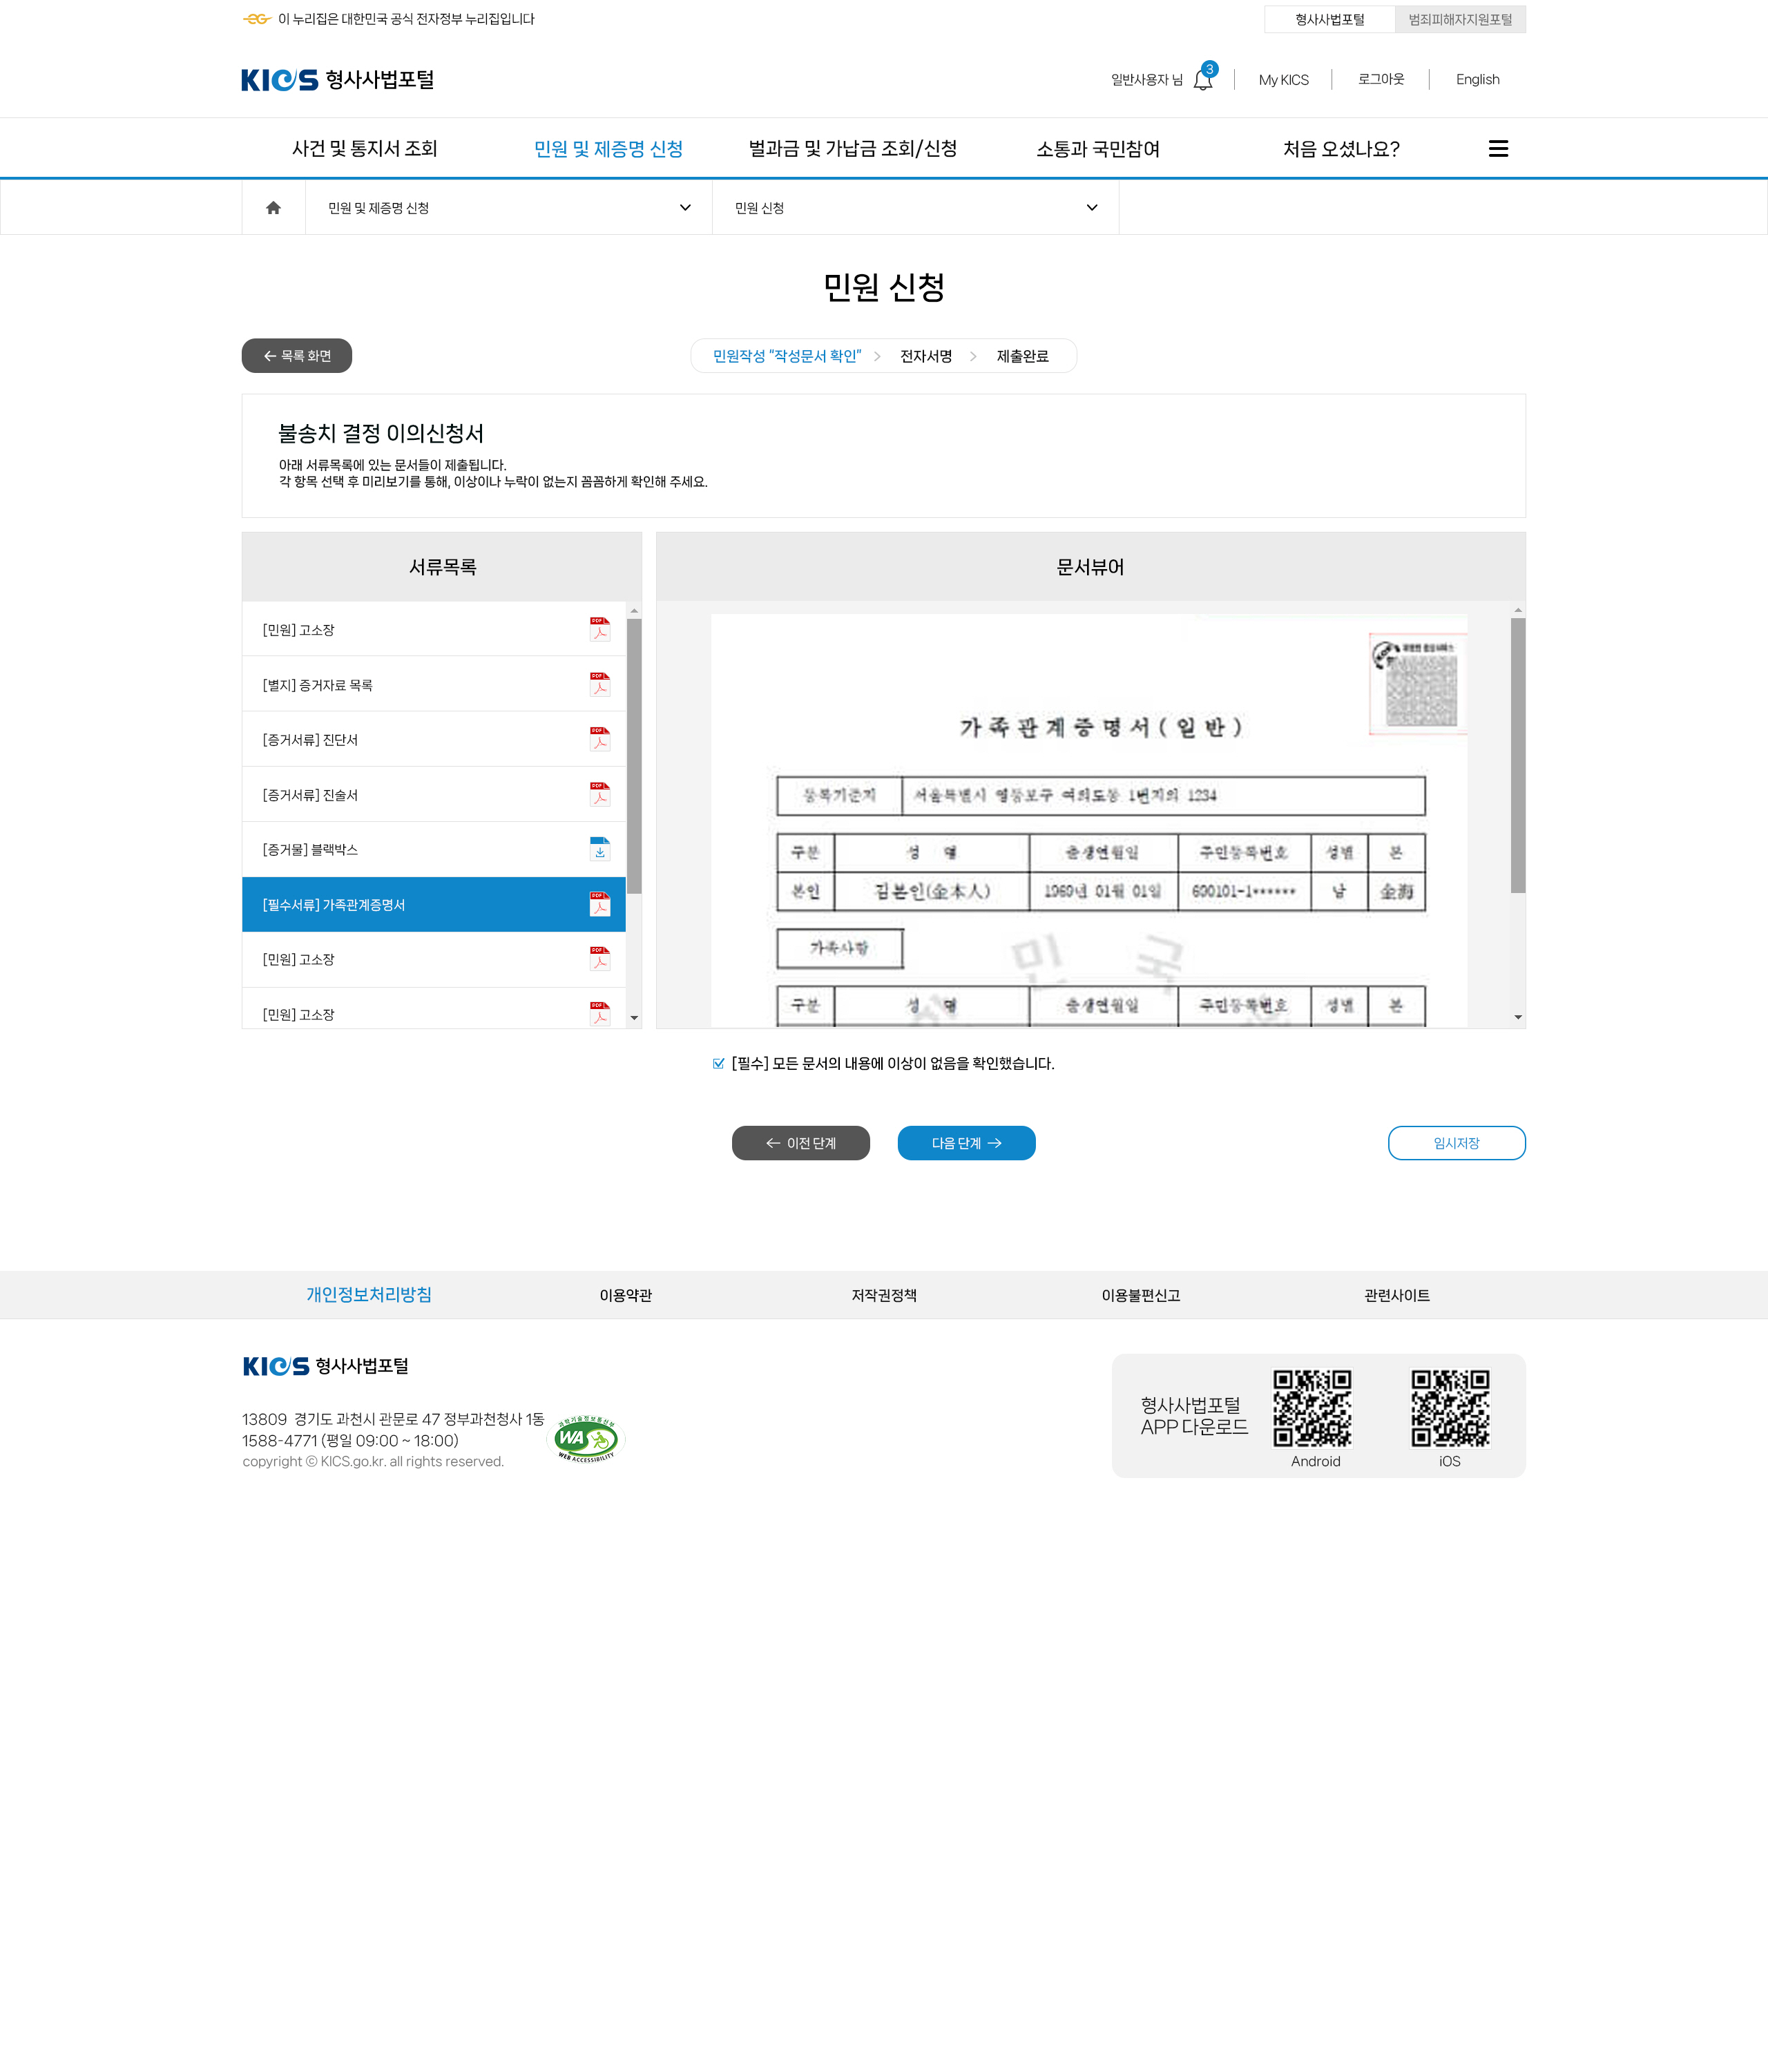
Task: Select the [필수서류] 가족관계증명서 row
Action: [x=434, y=904]
